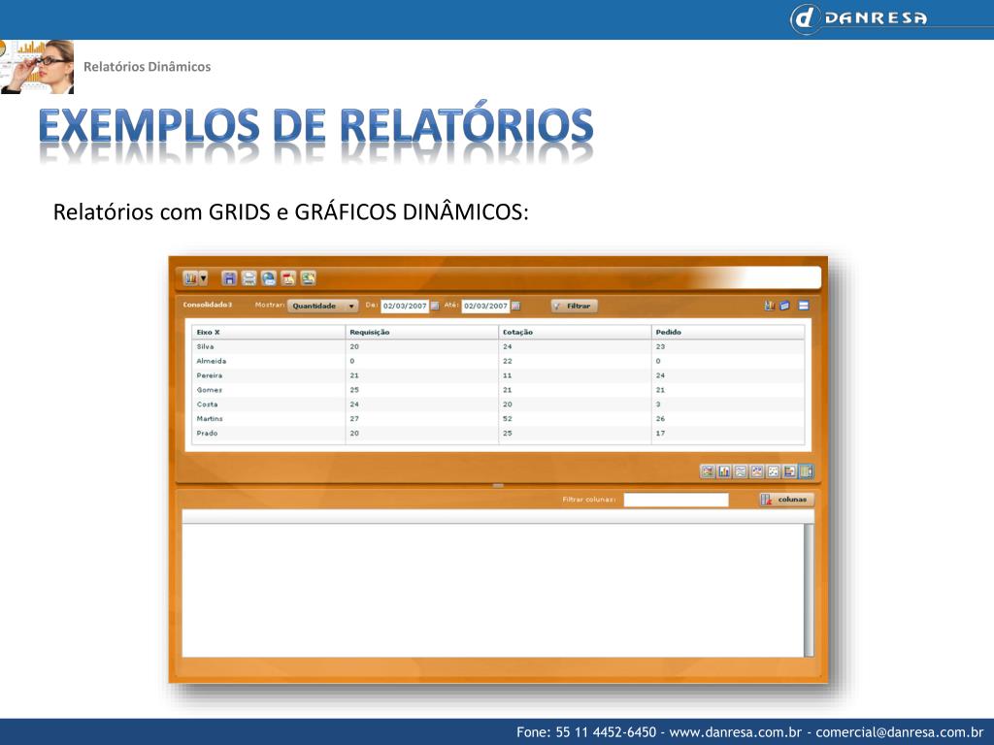The height and width of the screenshot is (745, 994).
Task: Click Cotação value 52 in Martins row
Action: click(x=507, y=419)
